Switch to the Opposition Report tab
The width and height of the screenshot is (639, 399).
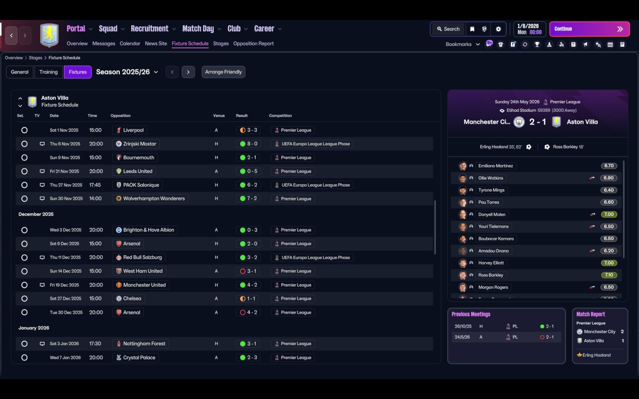pyautogui.click(x=254, y=43)
